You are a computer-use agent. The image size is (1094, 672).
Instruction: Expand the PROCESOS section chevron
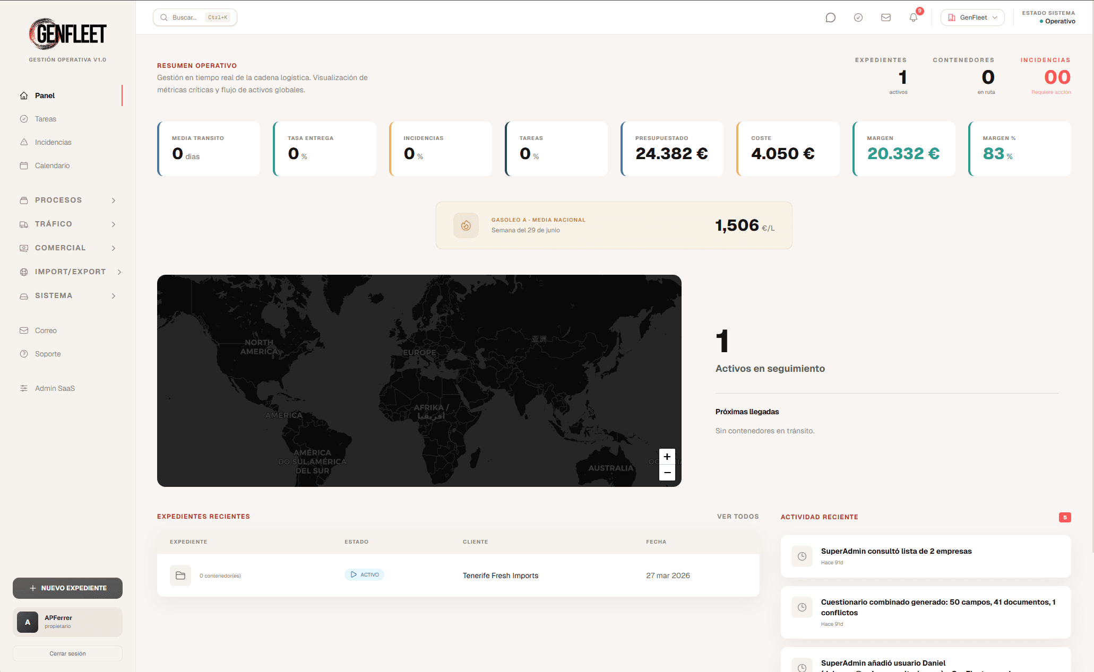point(114,200)
